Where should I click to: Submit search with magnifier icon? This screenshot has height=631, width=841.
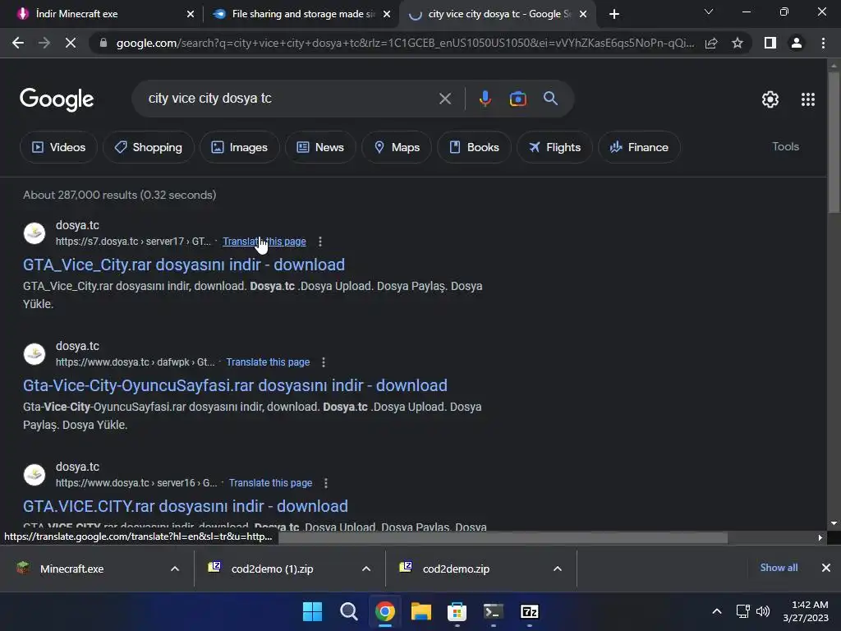point(550,99)
